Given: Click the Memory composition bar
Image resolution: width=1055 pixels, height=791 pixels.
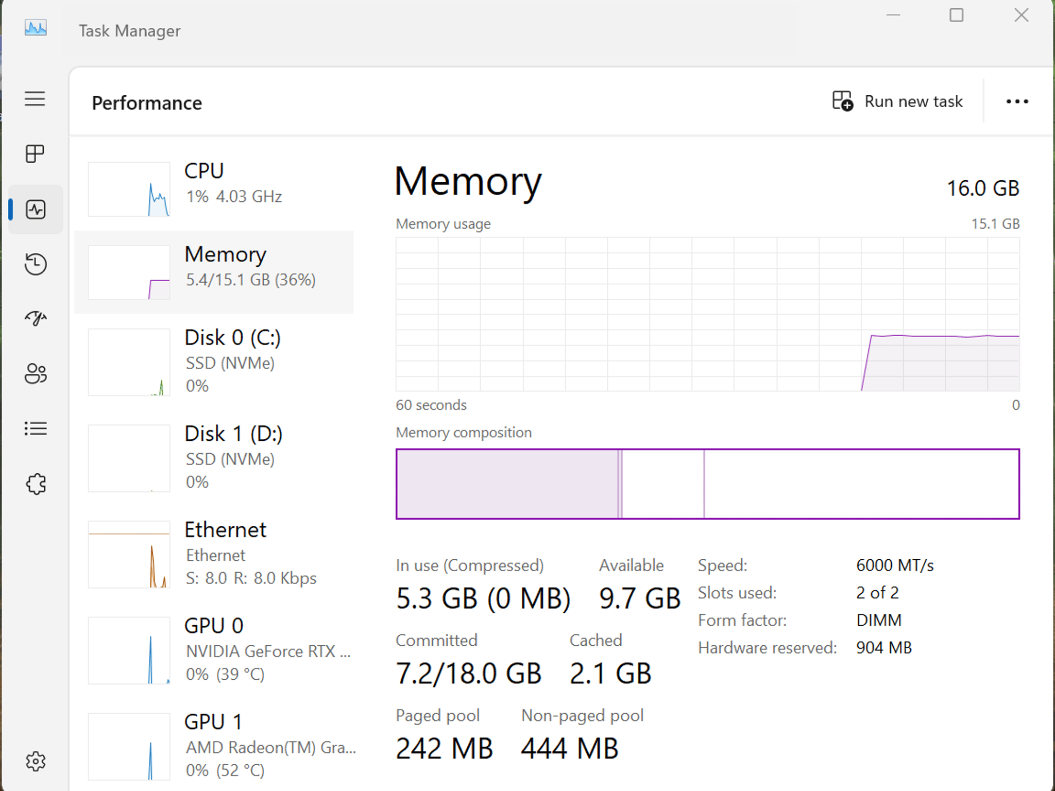Looking at the screenshot, I should pos(707,484).
